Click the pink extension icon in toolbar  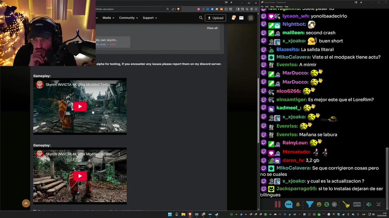(x=198, y=9)
